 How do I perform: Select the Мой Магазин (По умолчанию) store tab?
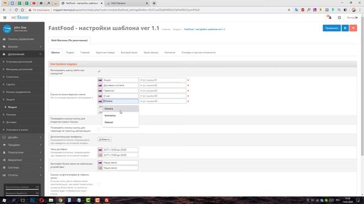click(69, 40)
